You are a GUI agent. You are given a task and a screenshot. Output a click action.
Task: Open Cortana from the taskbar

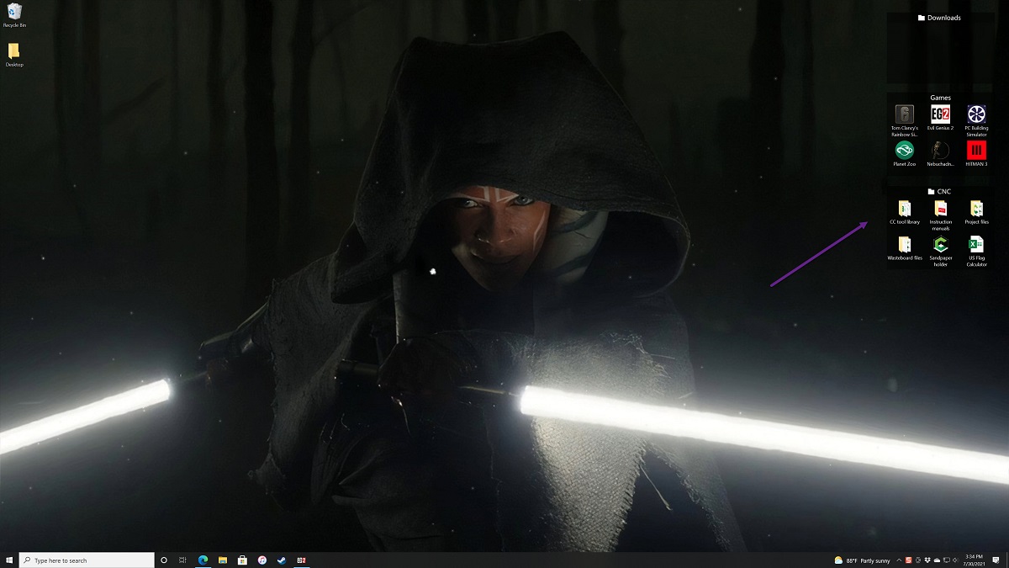coord(163,560)
